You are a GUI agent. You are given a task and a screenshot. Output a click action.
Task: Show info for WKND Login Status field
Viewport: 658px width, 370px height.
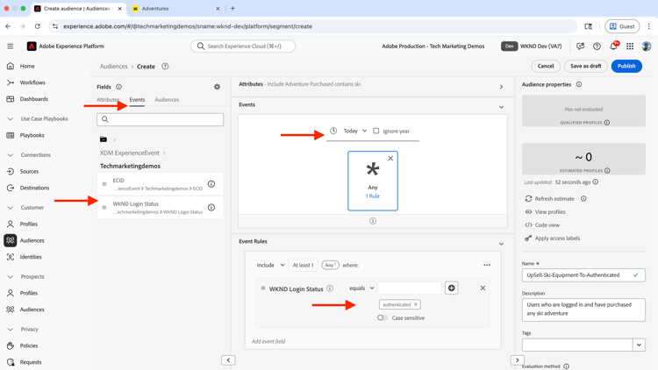coord(211,207)
